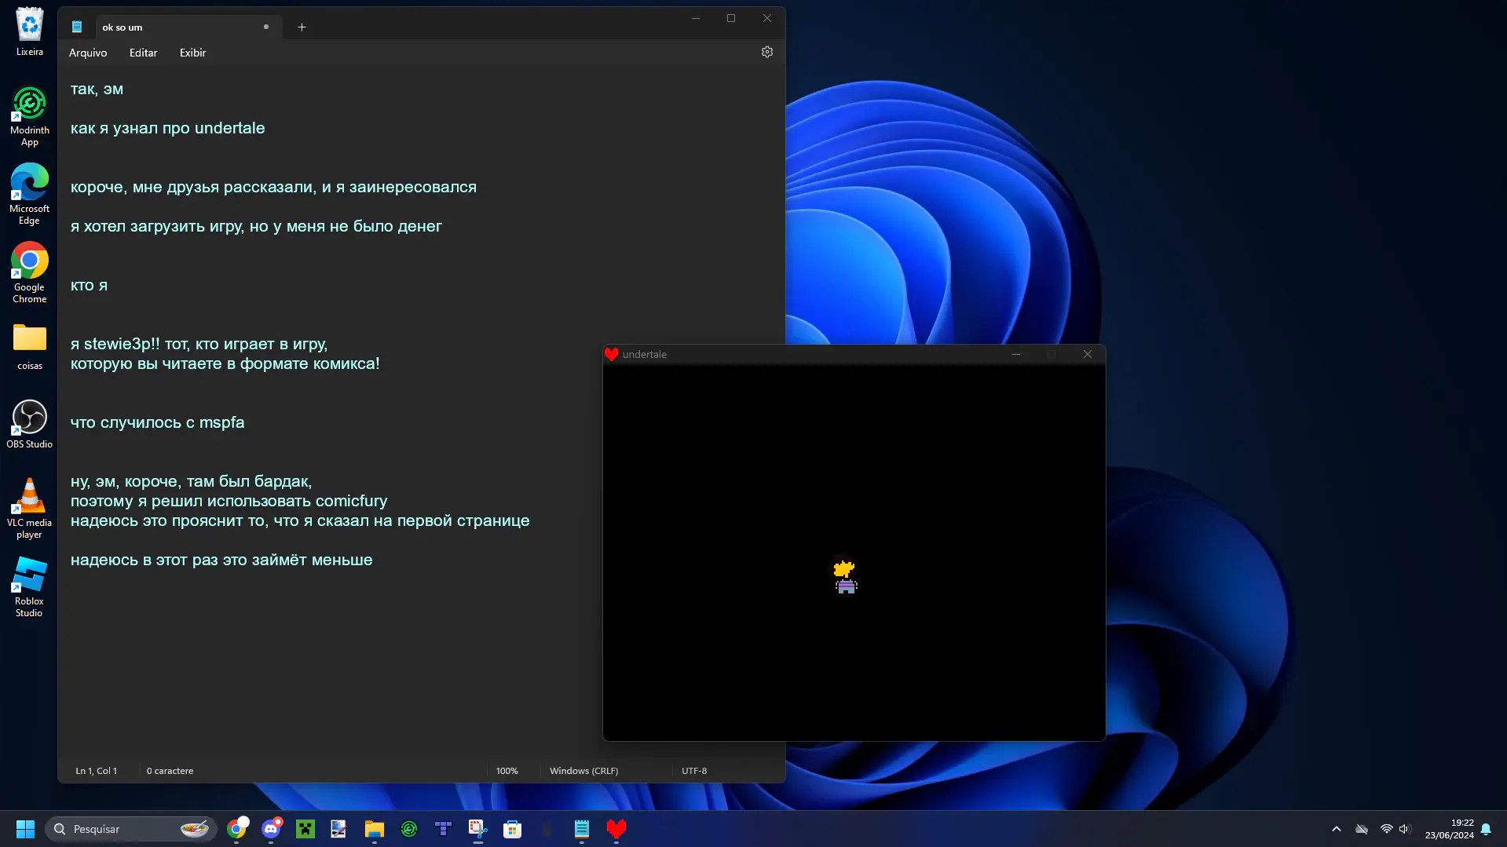Open notifications bell icon
The width and height of the screenshot is (1507, 847).
coord(1486,829)
